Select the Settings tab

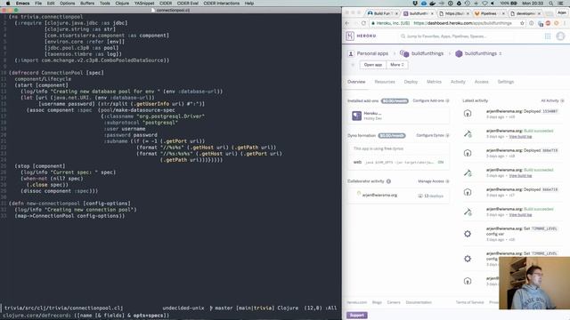506,82
